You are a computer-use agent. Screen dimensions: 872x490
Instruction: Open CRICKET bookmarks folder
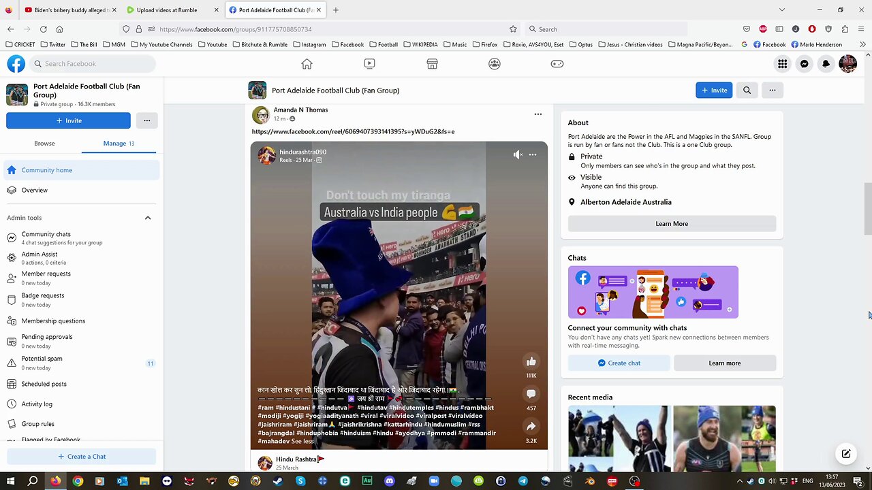point(20,45)
